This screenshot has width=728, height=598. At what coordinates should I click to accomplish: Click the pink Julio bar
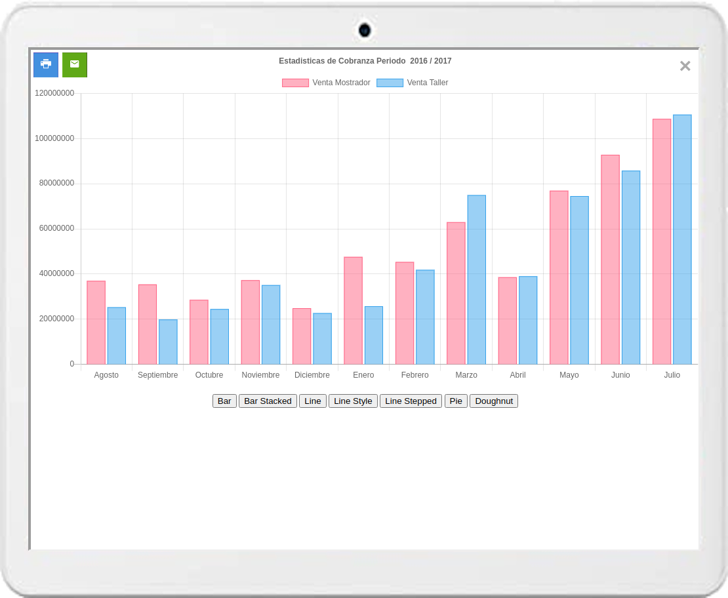(662, 242)
